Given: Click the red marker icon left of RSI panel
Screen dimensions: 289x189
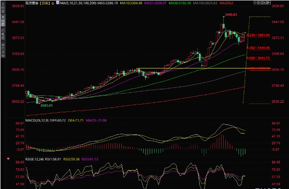Looking at the screenshot, I should tap(8, 159).
